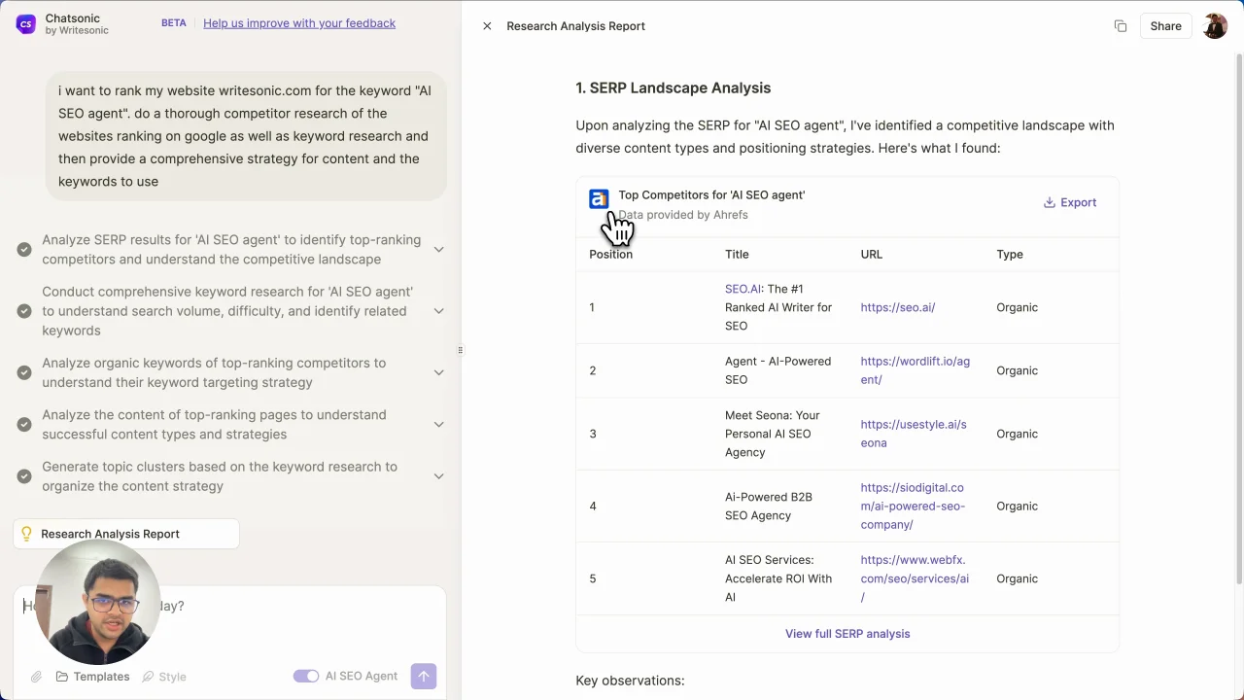Click the user prompt message bubble
The width and height of the screenshot is (1244, 700).
click(245, 136)
